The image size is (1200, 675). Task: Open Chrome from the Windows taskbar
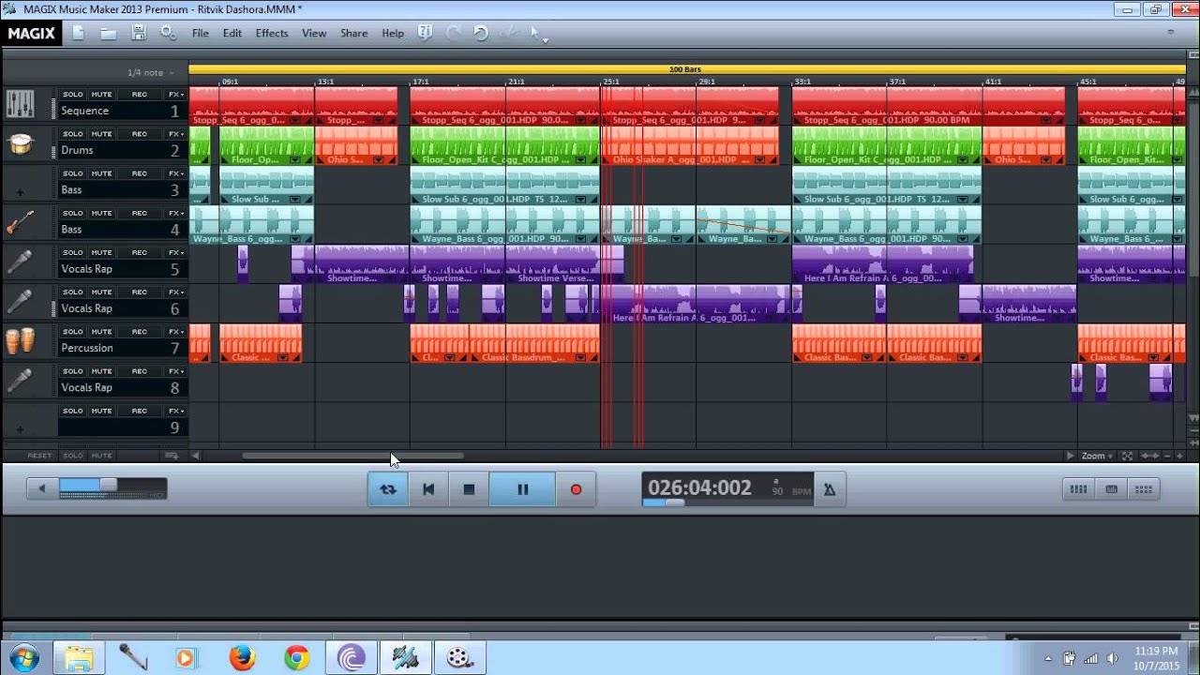[x=297, y=658]
